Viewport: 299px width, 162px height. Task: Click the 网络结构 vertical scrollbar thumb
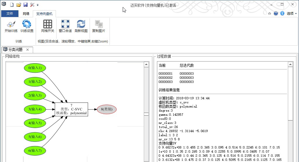coord(146,114)
